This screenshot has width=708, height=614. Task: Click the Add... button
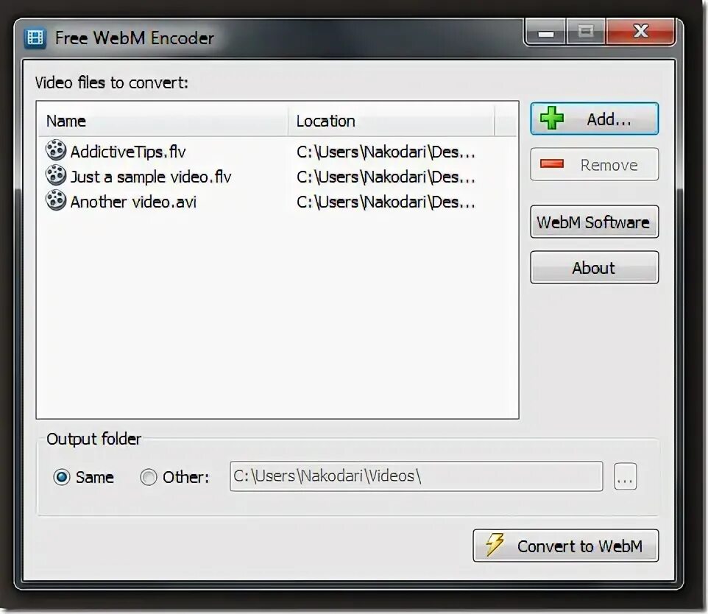click(594, 119)
